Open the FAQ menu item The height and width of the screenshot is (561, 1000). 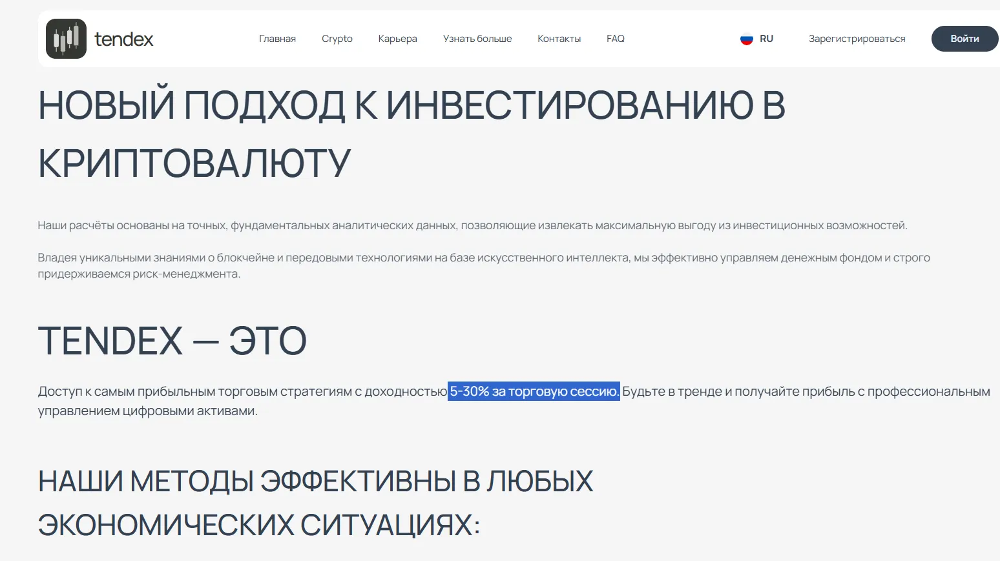(x=616, y=39)
